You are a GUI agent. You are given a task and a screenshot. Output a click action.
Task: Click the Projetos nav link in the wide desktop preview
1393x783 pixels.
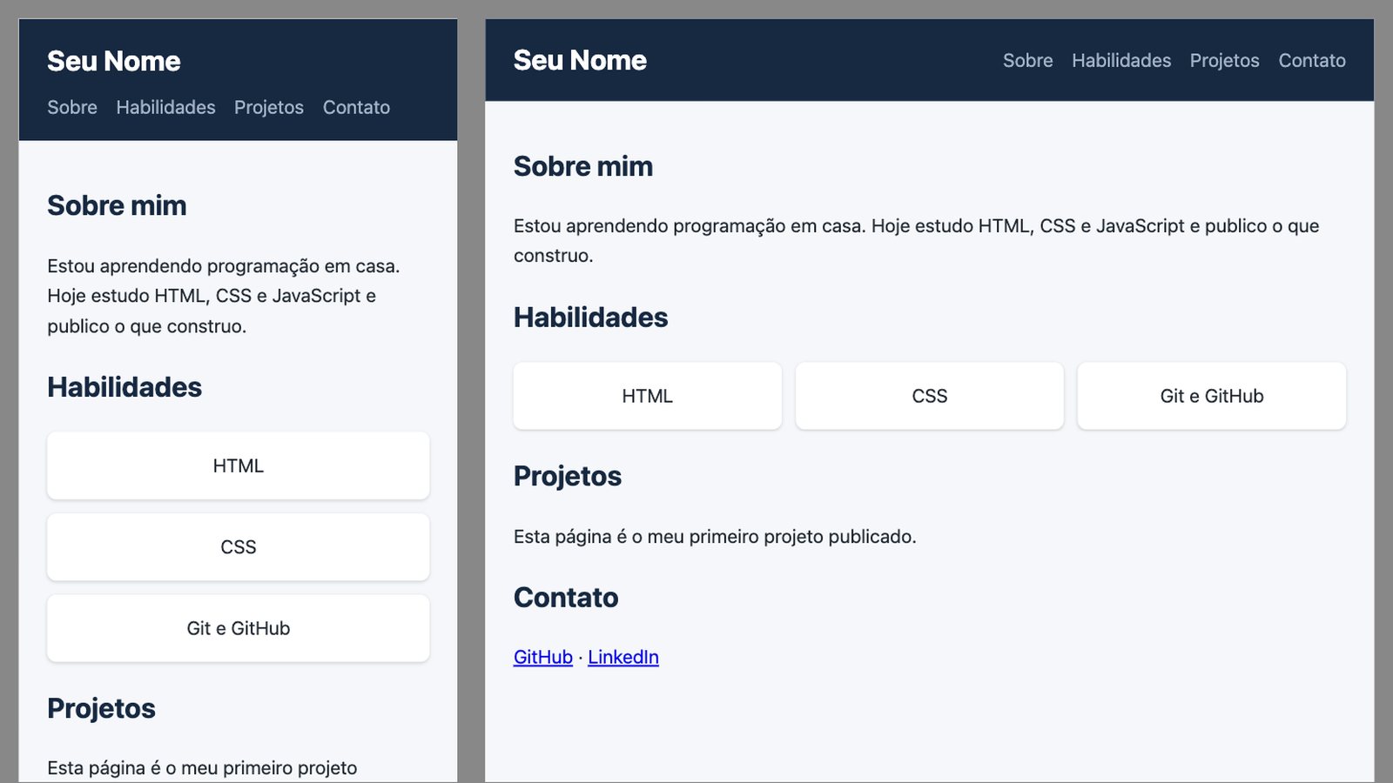pos(1224,60)
